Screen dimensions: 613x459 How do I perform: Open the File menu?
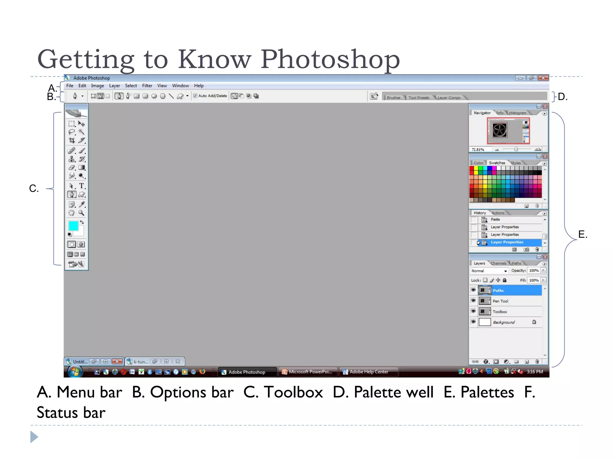pyautogui.click(x=70, y=86)
